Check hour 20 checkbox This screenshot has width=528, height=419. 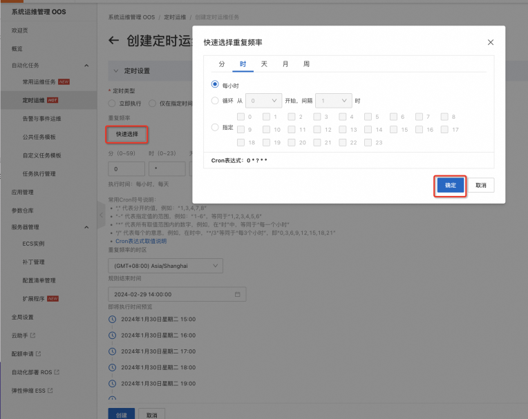pyautogui.click(x=292, y=143)
